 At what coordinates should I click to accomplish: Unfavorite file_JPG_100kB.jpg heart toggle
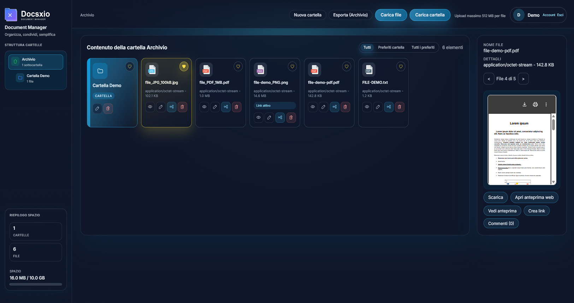[x=184, y=67]
